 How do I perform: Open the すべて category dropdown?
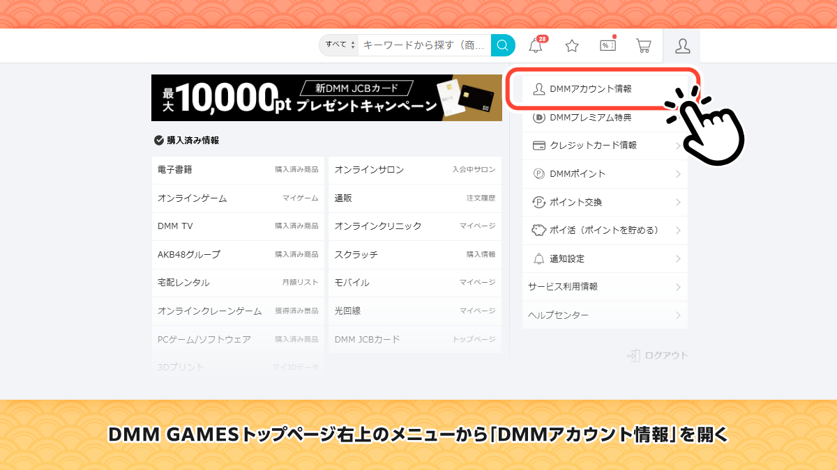coord(340,45)
